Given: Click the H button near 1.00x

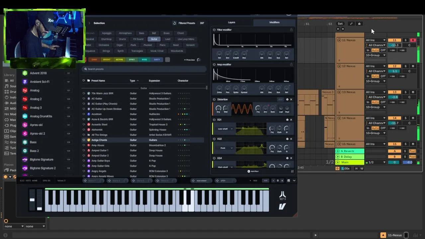Looking at the screenshot, I should pyautogui.click(x=356, y=169).
